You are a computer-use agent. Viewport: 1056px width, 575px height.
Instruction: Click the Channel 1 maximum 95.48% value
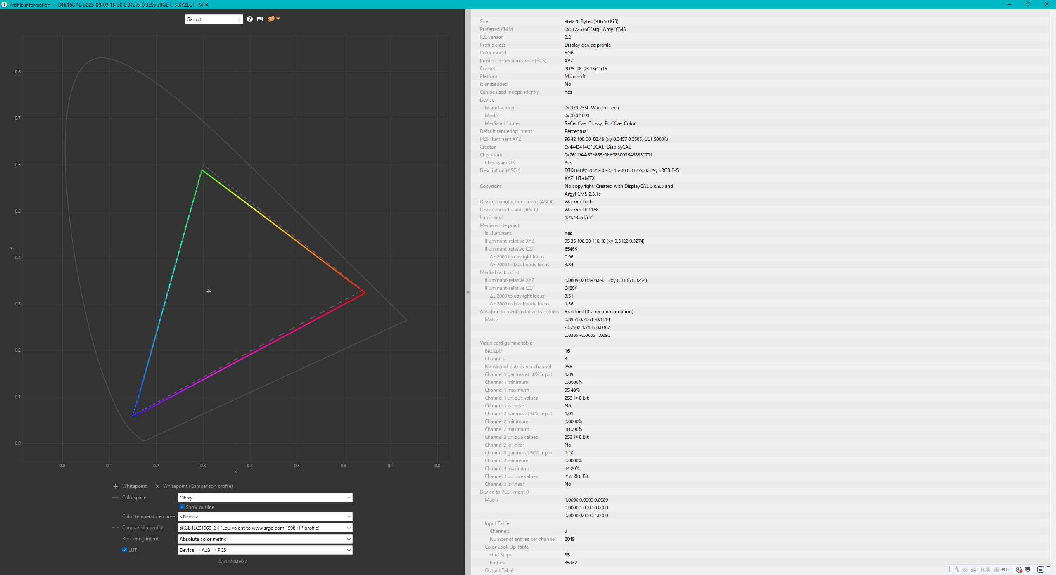click(572, 390)
